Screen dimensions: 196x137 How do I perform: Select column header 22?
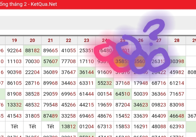pos(68,40)
